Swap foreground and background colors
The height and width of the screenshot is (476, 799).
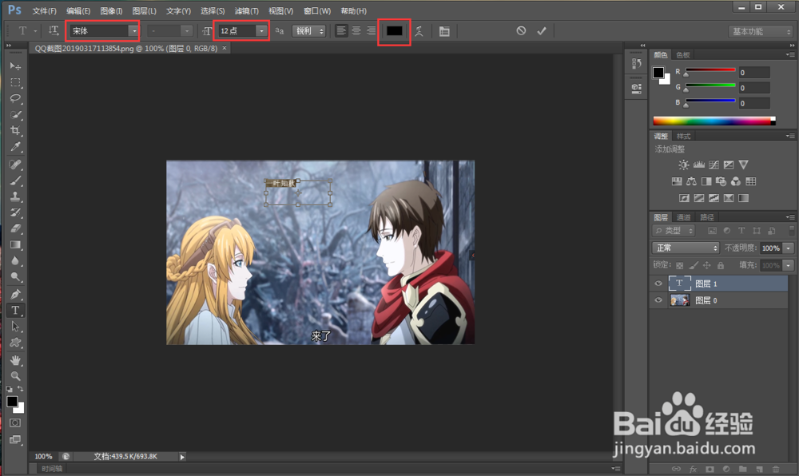[x=21, y=389]
